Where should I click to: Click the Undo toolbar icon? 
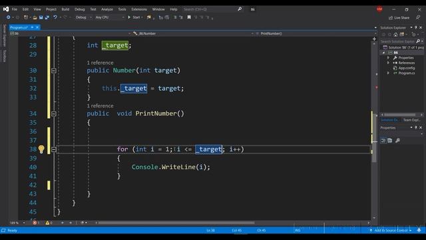(x=55, y=17)
